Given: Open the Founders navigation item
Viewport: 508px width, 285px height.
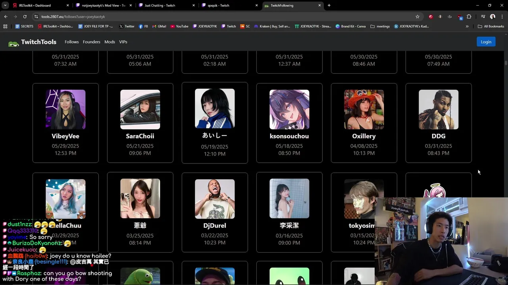Looking at the screenshot, I should pos(92,42).
